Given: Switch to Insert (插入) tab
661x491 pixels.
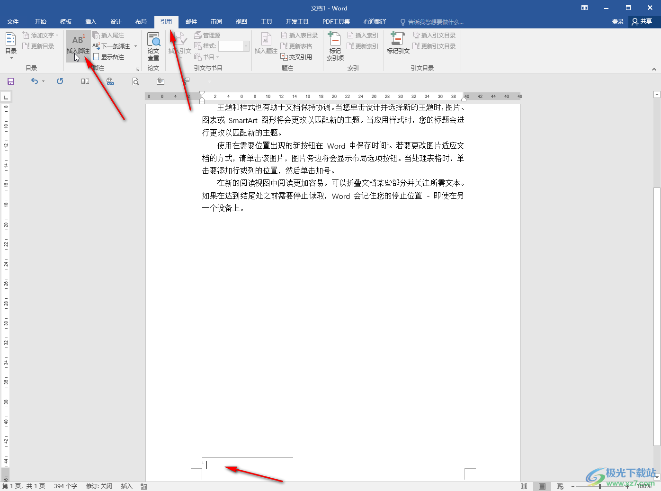Looking at the screenshot, I should [x=90, y=22].
